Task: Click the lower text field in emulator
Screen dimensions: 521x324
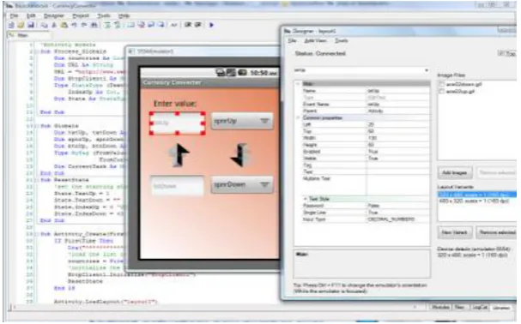Action: (177, 185)
